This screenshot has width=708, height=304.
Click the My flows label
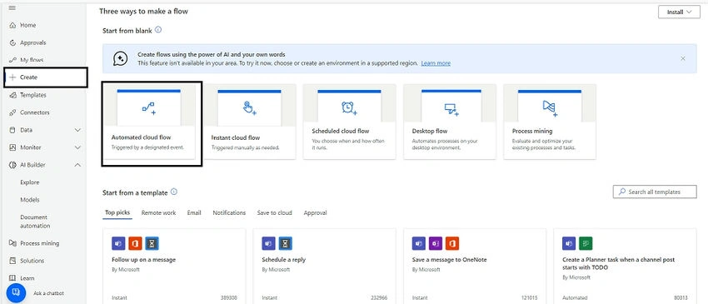tap(32, 60)
